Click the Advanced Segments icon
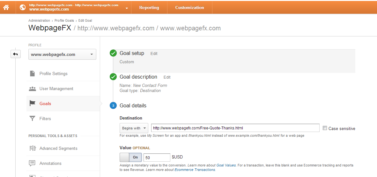 [x=32, y=148]
